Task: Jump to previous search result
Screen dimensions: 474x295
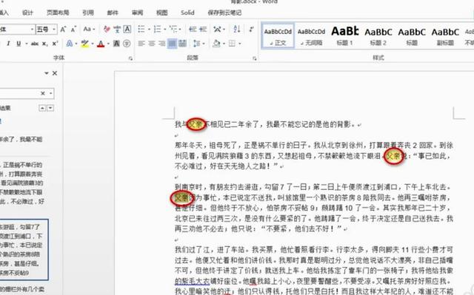Action: [x=42, y=108]
